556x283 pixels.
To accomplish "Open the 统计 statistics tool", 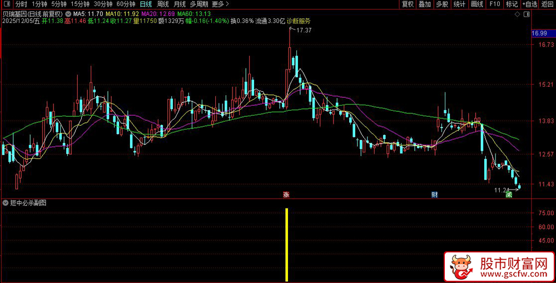I will 460,4.
